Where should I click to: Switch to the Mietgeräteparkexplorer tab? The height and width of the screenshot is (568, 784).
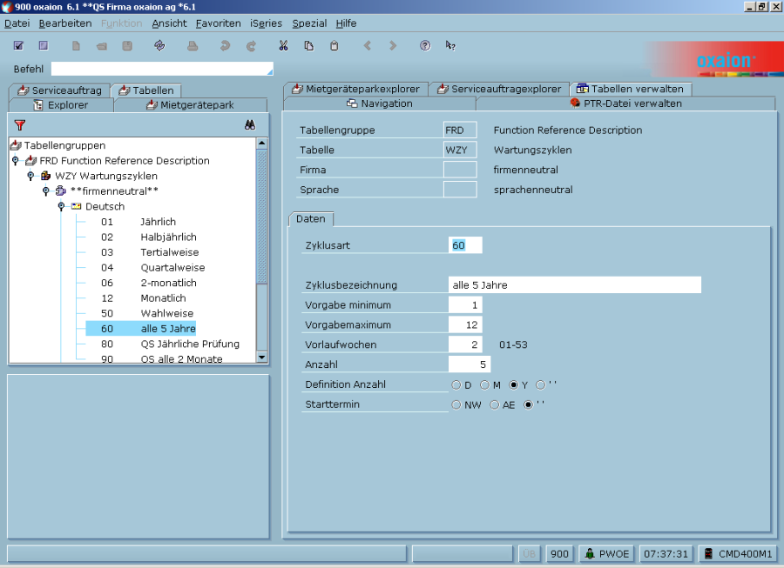(355, 89)
